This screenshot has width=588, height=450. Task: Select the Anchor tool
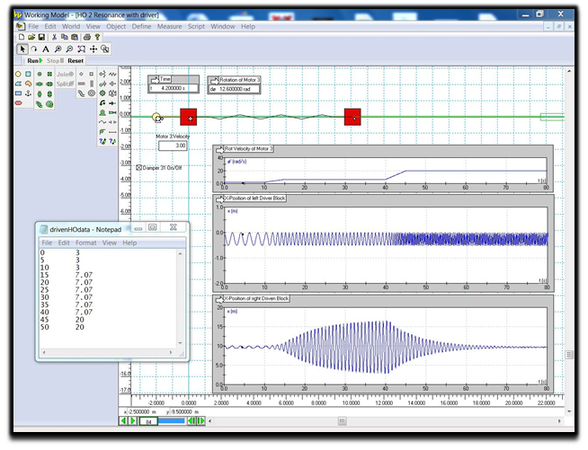[x=29, y=93]
